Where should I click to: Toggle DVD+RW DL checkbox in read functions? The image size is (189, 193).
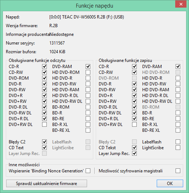pyautogui.click(x=44, y=124)
